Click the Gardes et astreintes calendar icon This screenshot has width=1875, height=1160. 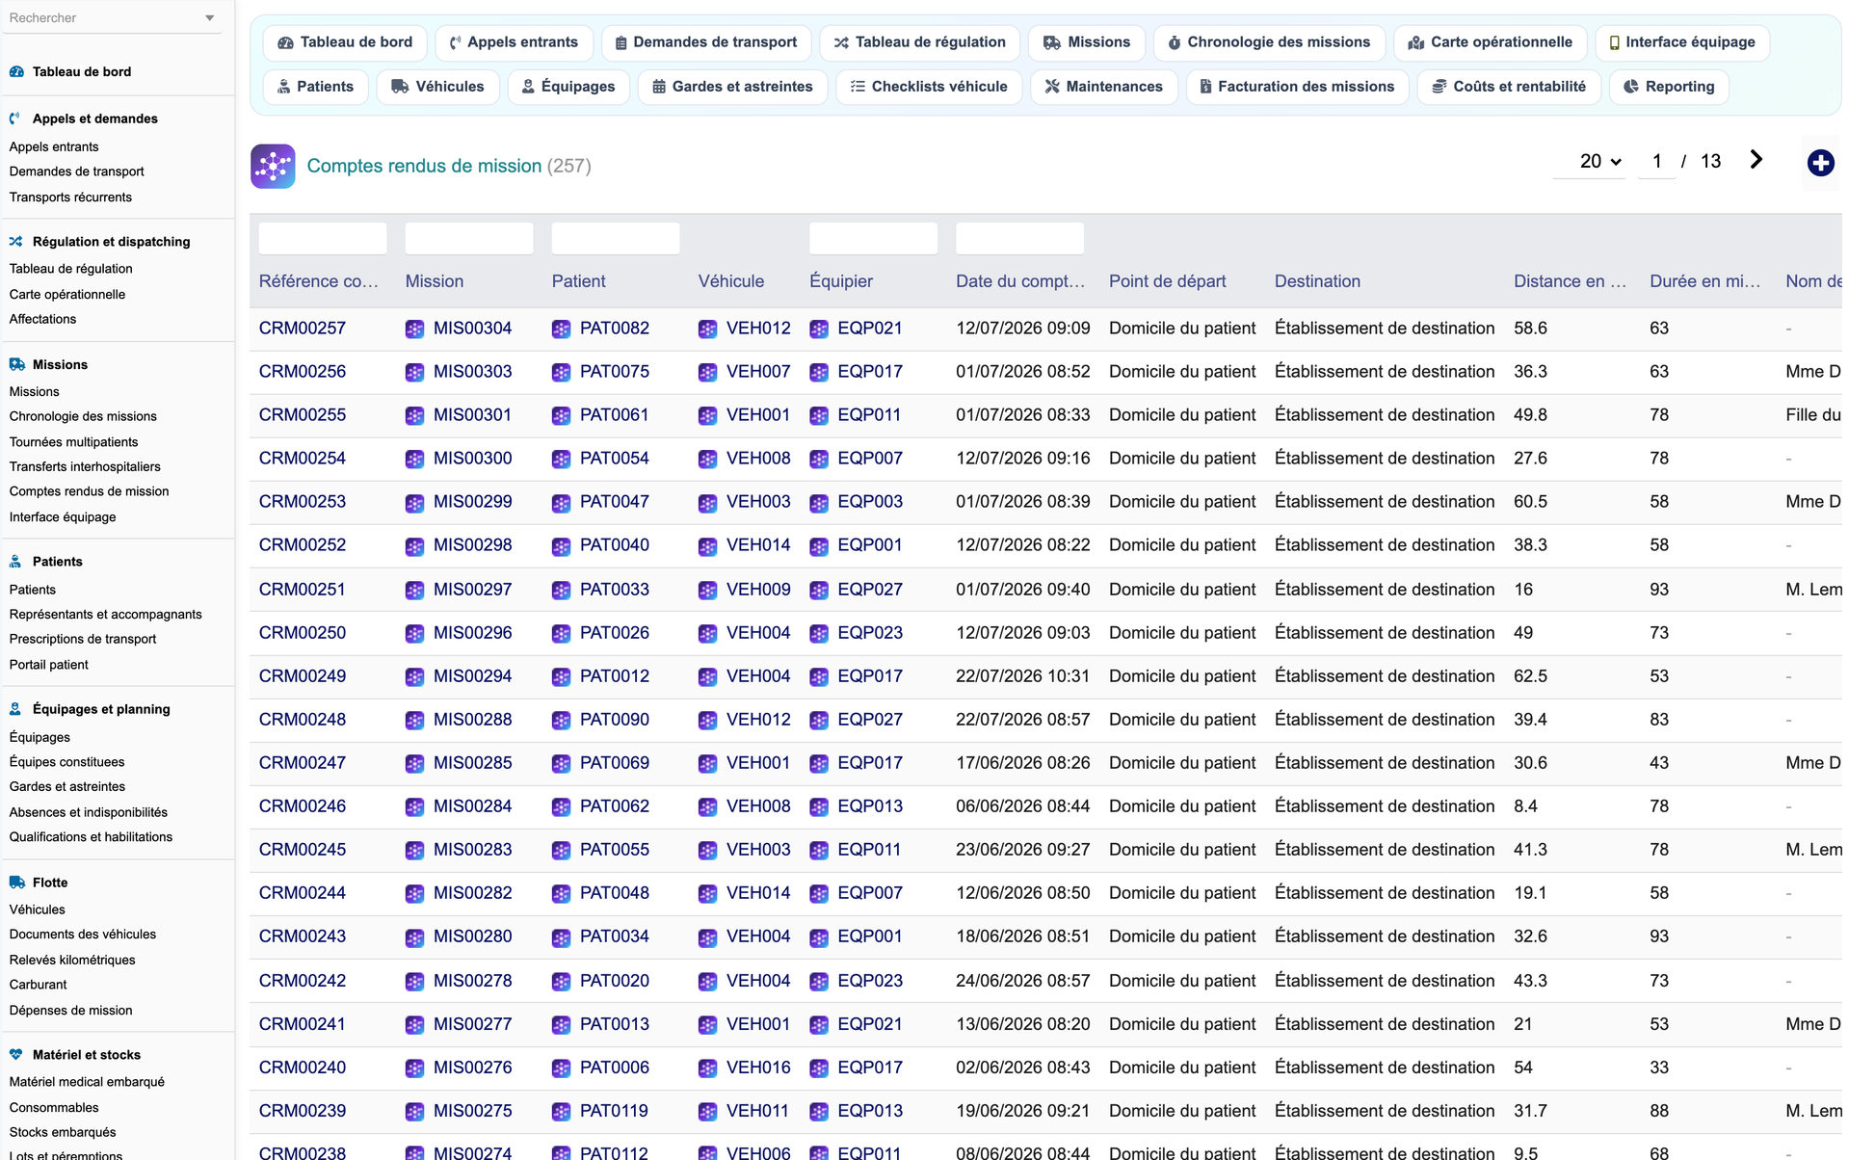pyautogui.click(x=659, y=87)
